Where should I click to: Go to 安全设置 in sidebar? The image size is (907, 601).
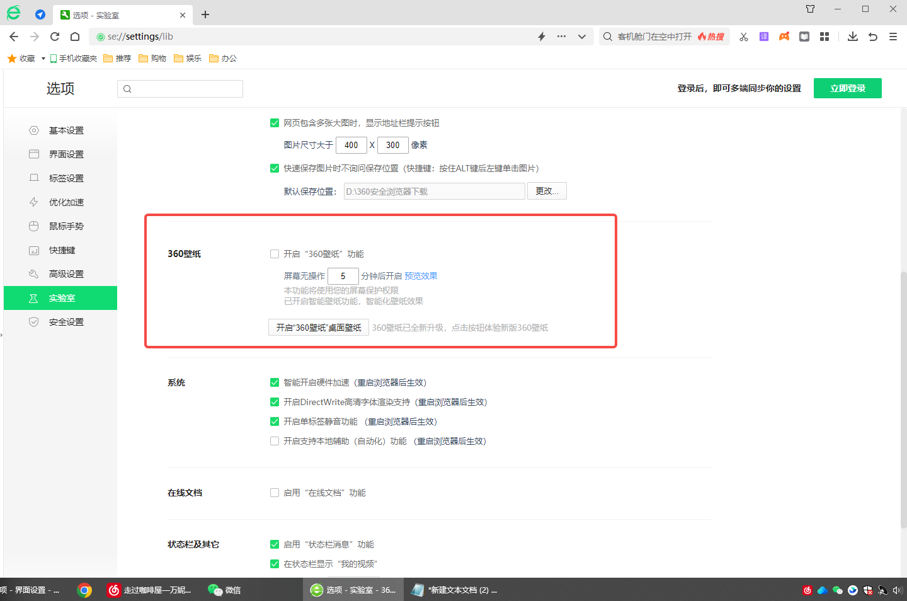click(60, 322)
